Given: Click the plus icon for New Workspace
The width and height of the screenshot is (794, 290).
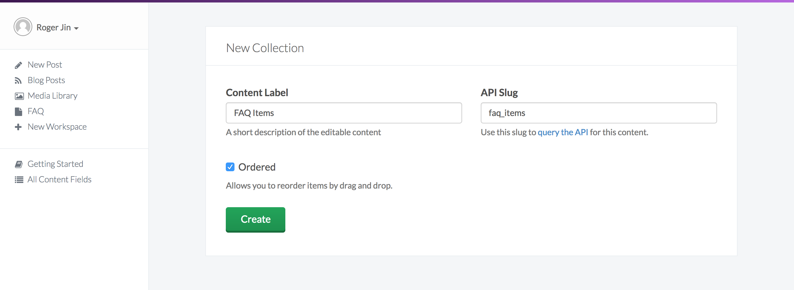Looking at the screenshot, I should tap(18, 127).
